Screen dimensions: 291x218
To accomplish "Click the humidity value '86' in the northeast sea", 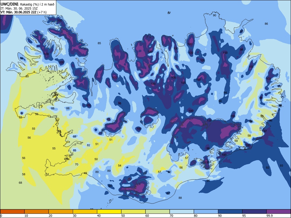I will click(266, 24).
